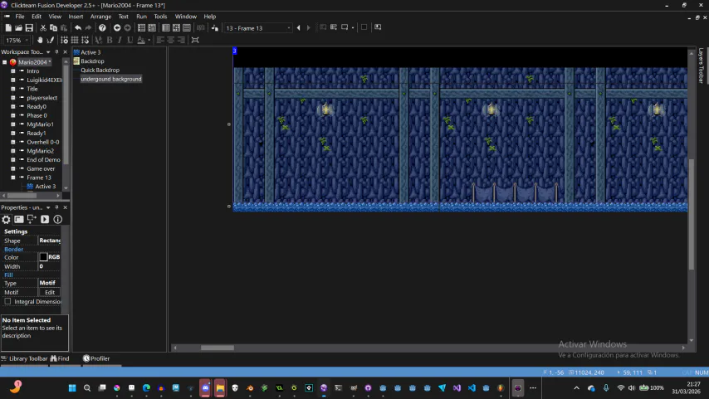Expand the Phase 0 frame node
The height and width of the screenshot is (399, 709).
point(13,115)
